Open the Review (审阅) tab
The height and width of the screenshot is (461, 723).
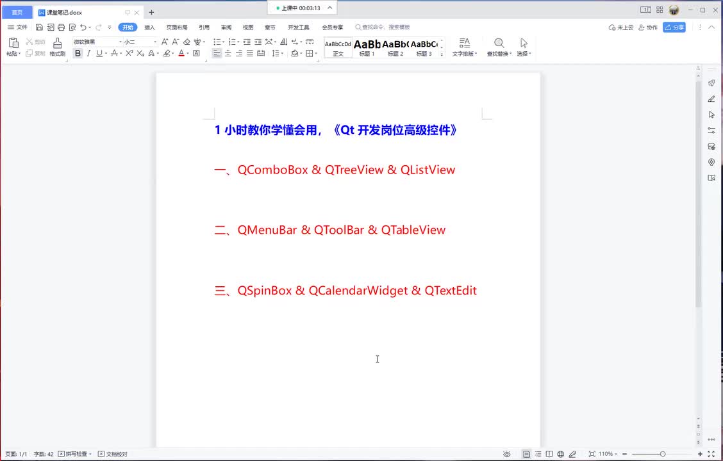point(226,27)
